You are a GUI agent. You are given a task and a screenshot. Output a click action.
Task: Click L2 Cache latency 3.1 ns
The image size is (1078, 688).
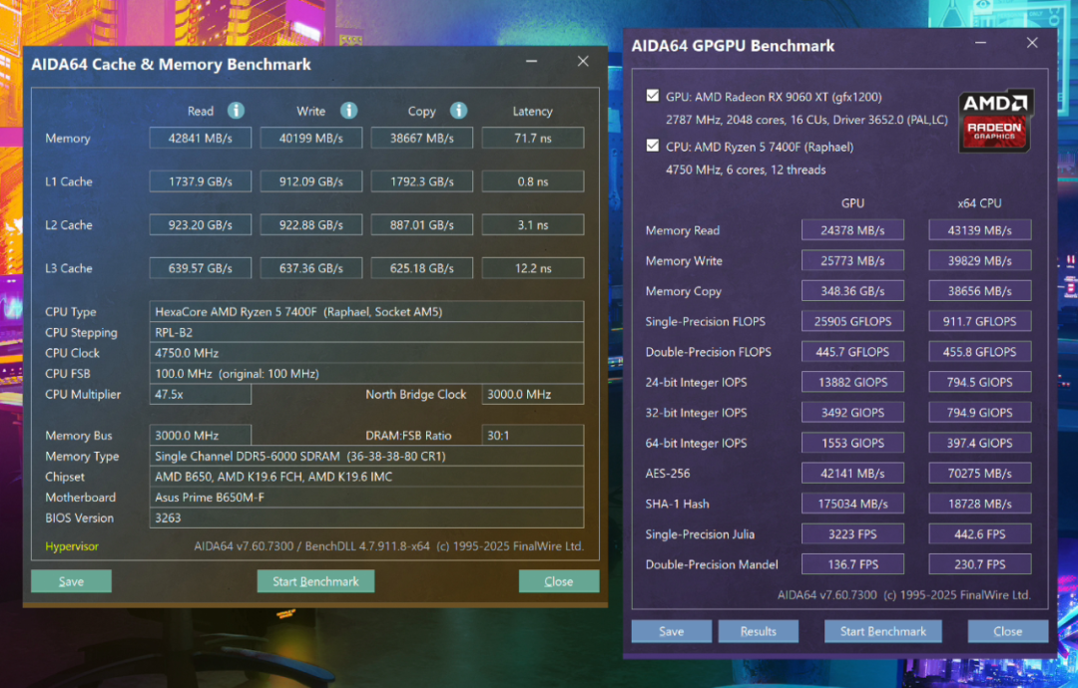pyautogui.click(x=533, y=224)
